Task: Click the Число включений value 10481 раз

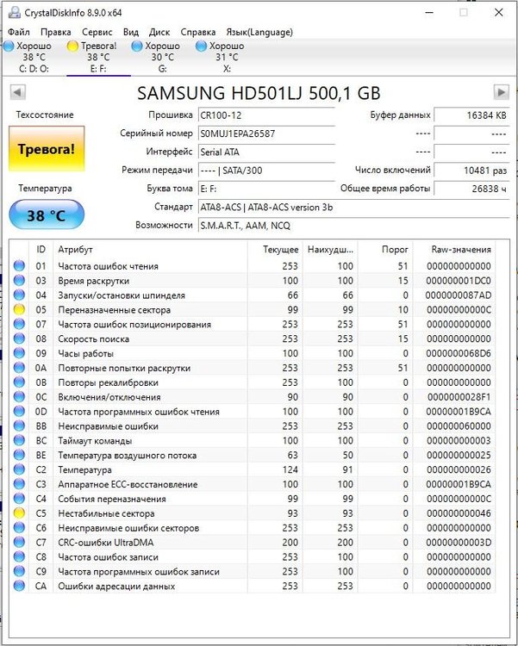Action: tap(471, 171)
